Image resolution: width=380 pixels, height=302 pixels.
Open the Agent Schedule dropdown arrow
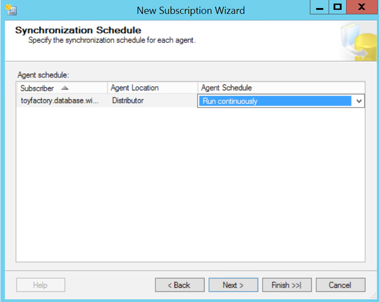click(359, 101)
